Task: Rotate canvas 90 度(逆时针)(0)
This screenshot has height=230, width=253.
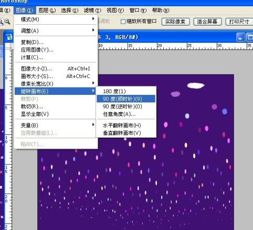Action: point(126,106)
